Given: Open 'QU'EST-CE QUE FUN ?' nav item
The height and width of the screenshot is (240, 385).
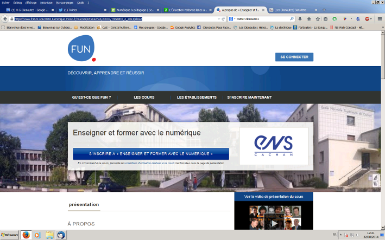Looking at the screenshot, I should point(91,97).
